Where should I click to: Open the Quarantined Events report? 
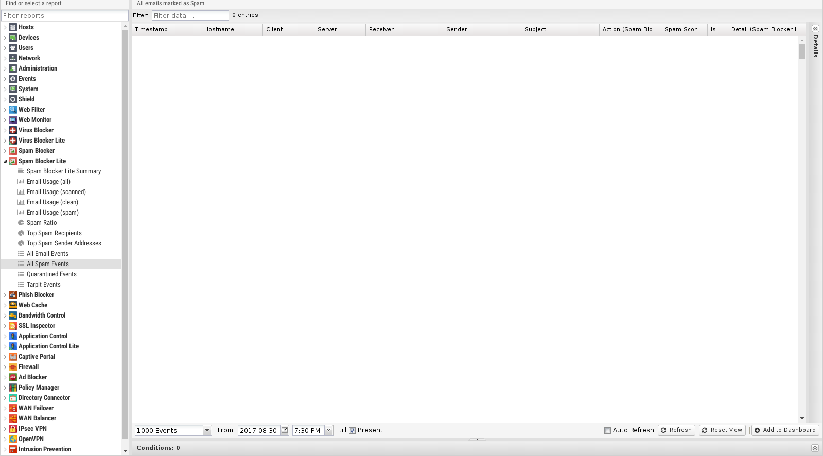coord(51,274)
